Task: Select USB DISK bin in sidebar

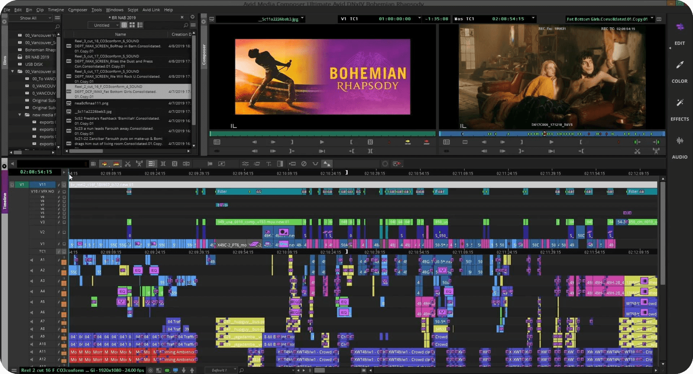Action: pyautogui.click(x=34, y=64)
